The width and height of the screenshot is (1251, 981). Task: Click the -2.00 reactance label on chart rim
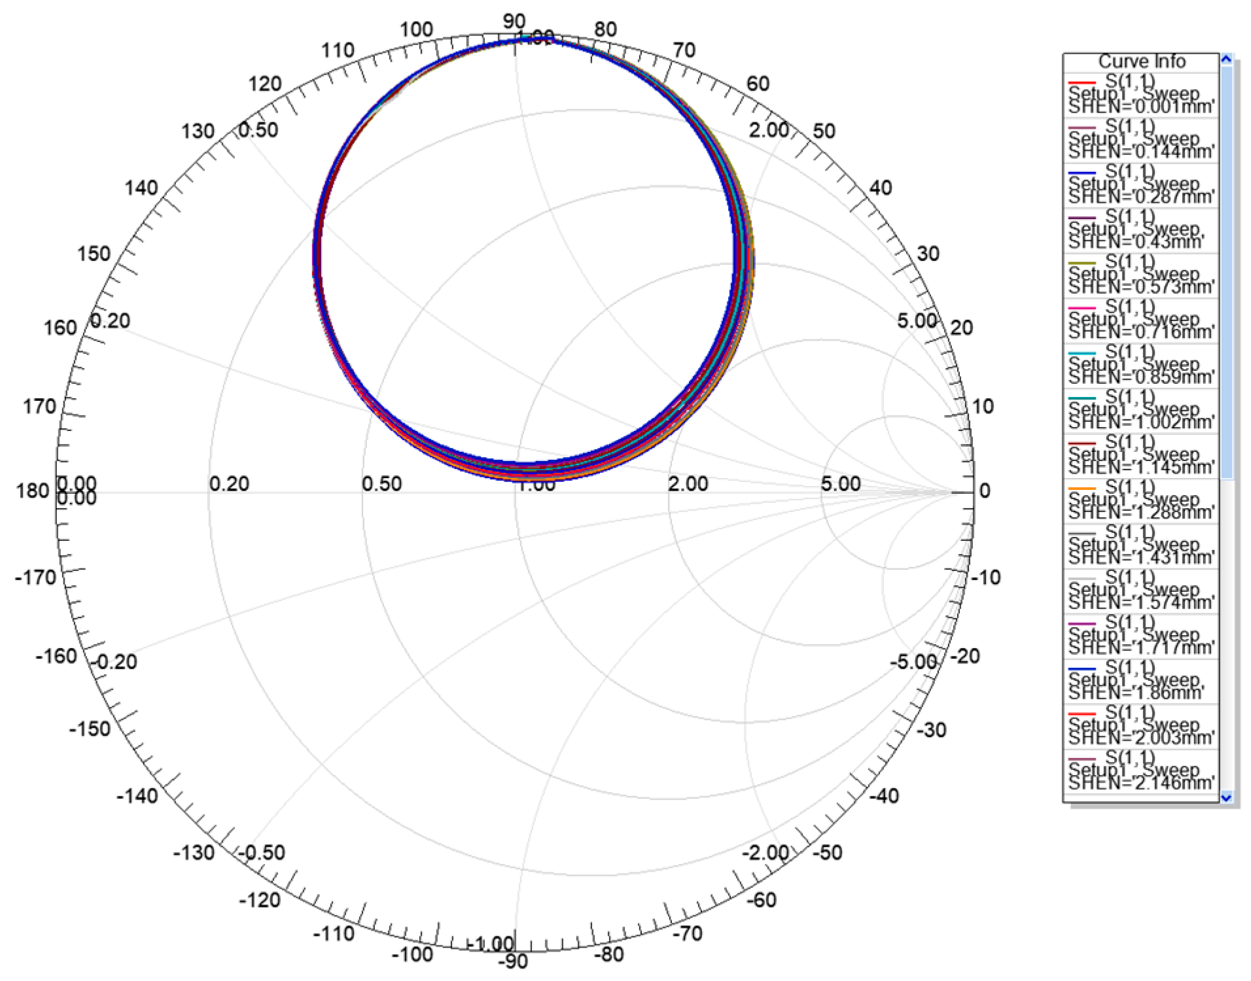[x=766, y=852]
